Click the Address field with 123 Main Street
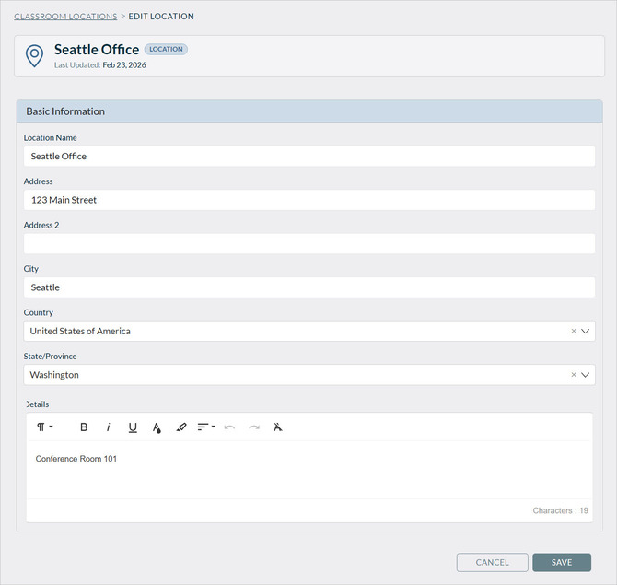Image resolution: width=617 pixels, height=585 pixels. (x=308, y=200)
